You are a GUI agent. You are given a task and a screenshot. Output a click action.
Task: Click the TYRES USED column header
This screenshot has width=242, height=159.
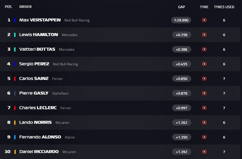(224, 7)
